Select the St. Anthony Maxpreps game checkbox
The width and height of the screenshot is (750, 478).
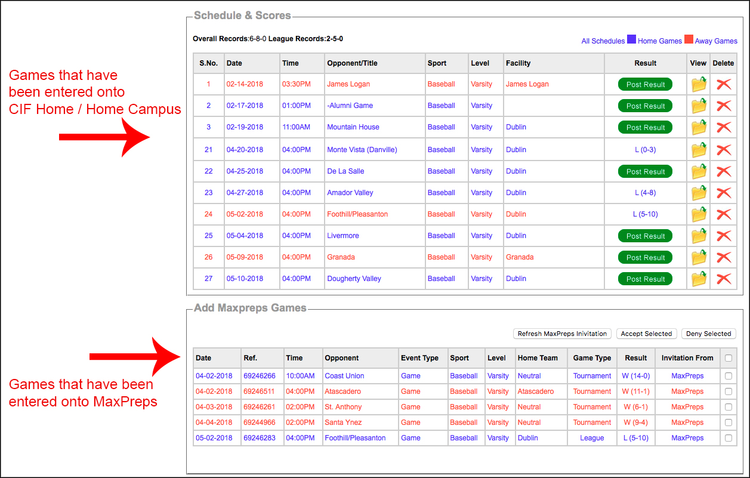pyautogui.click(x=728, y=407)
